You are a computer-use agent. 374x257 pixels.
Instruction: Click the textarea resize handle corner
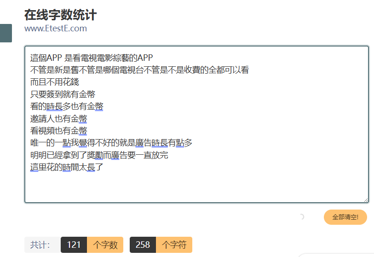tap(366, 200)
